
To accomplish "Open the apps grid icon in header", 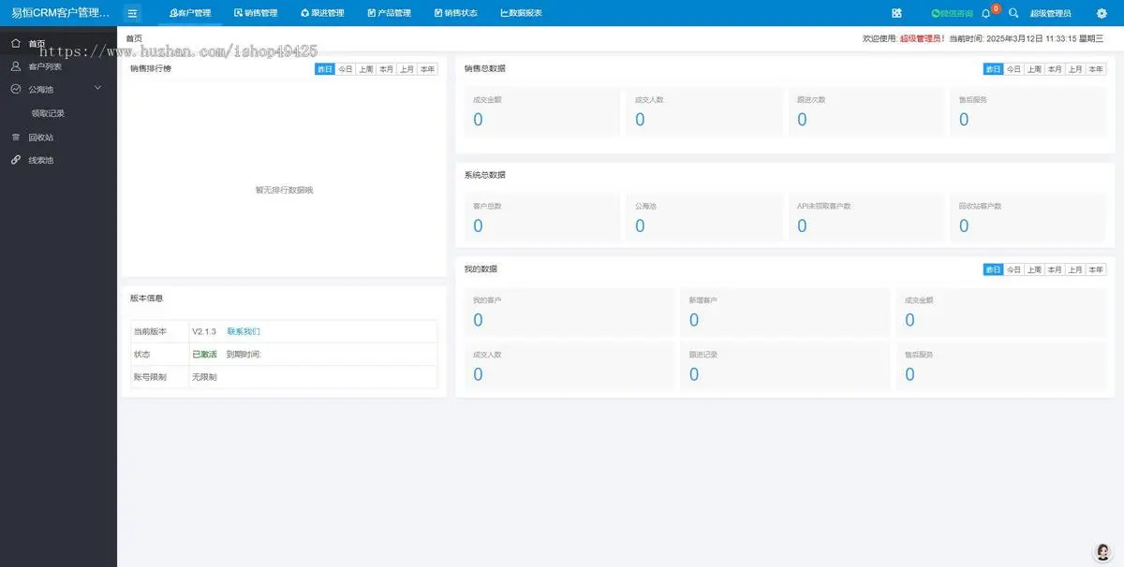I will point(896,13).
